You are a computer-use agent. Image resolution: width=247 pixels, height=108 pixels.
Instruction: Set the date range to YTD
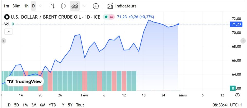coord(52,105)
